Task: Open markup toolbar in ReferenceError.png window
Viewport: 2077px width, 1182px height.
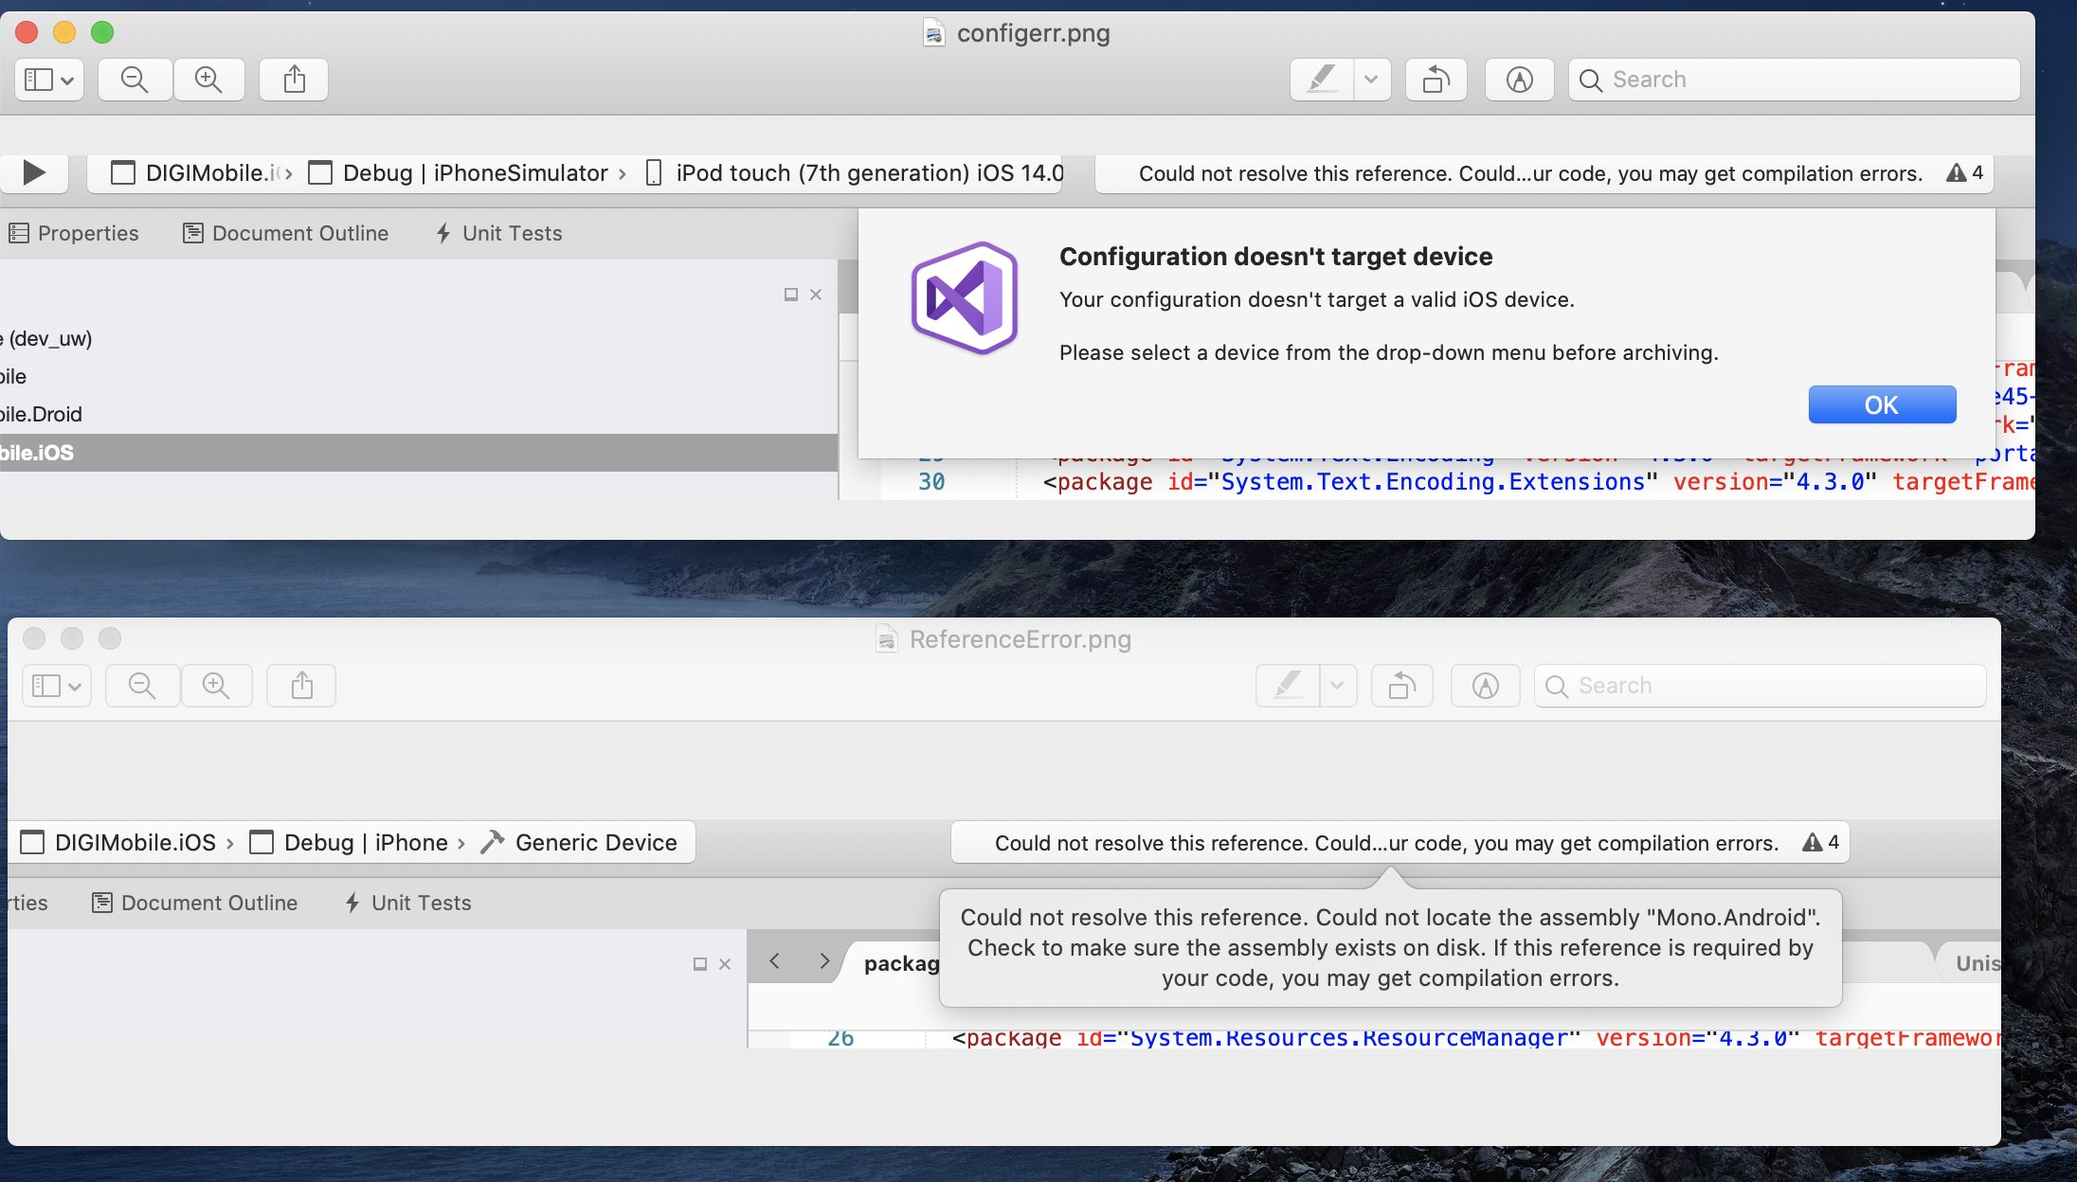Action: (x=1485, y=686)
